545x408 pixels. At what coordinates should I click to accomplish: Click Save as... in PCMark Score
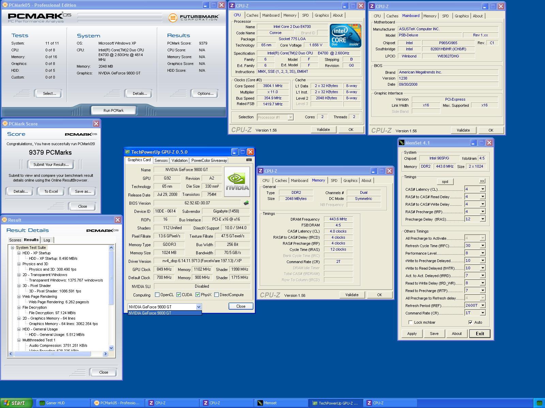coord(83,191)
